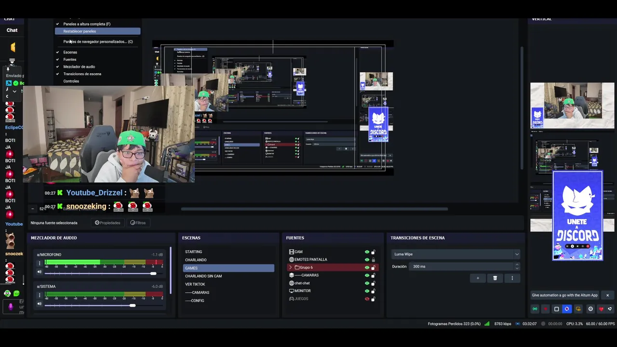Screen dimensions: 617x347
Task: Click Give automation a go banner
Action: click(x=564, y=295)
